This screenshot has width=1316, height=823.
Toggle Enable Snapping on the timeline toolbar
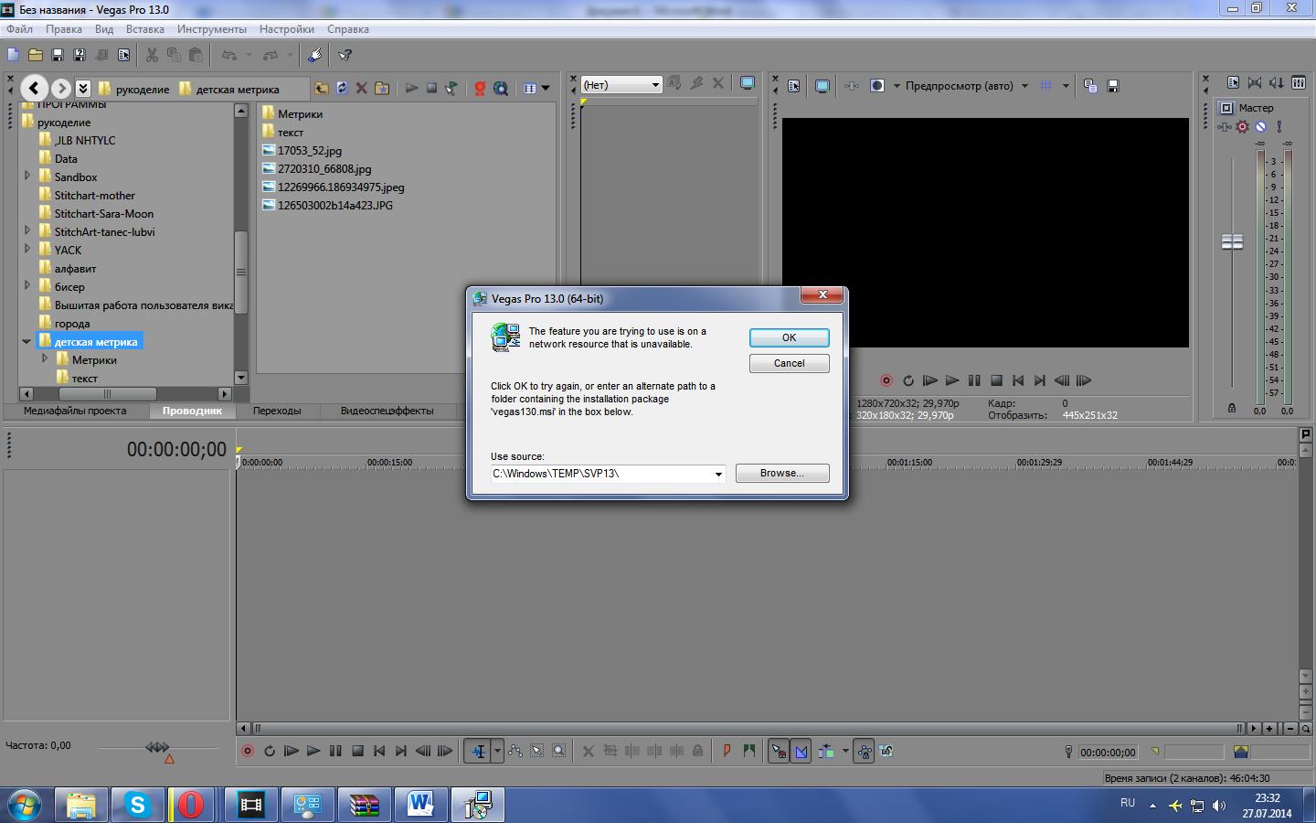[x=779, y=752]
